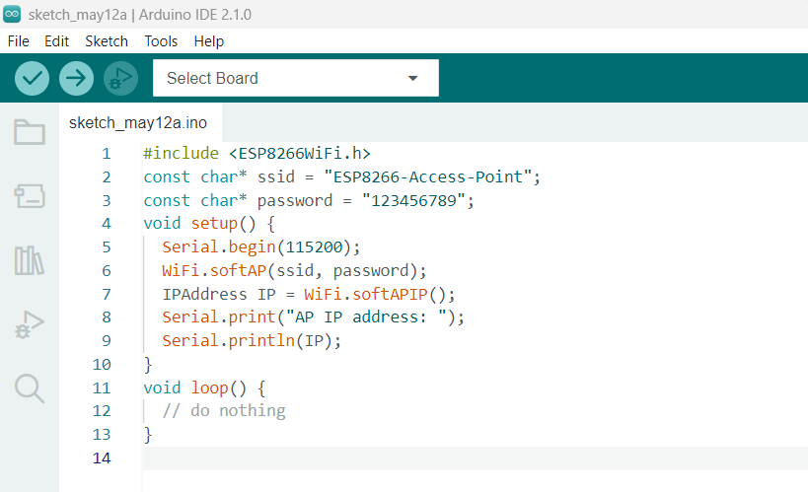Show the Debug panel from the sidebar
This screenshot has width=808, height=492.
pos(30,324)
